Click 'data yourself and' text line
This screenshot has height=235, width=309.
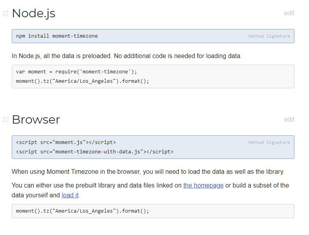(36, 195)
